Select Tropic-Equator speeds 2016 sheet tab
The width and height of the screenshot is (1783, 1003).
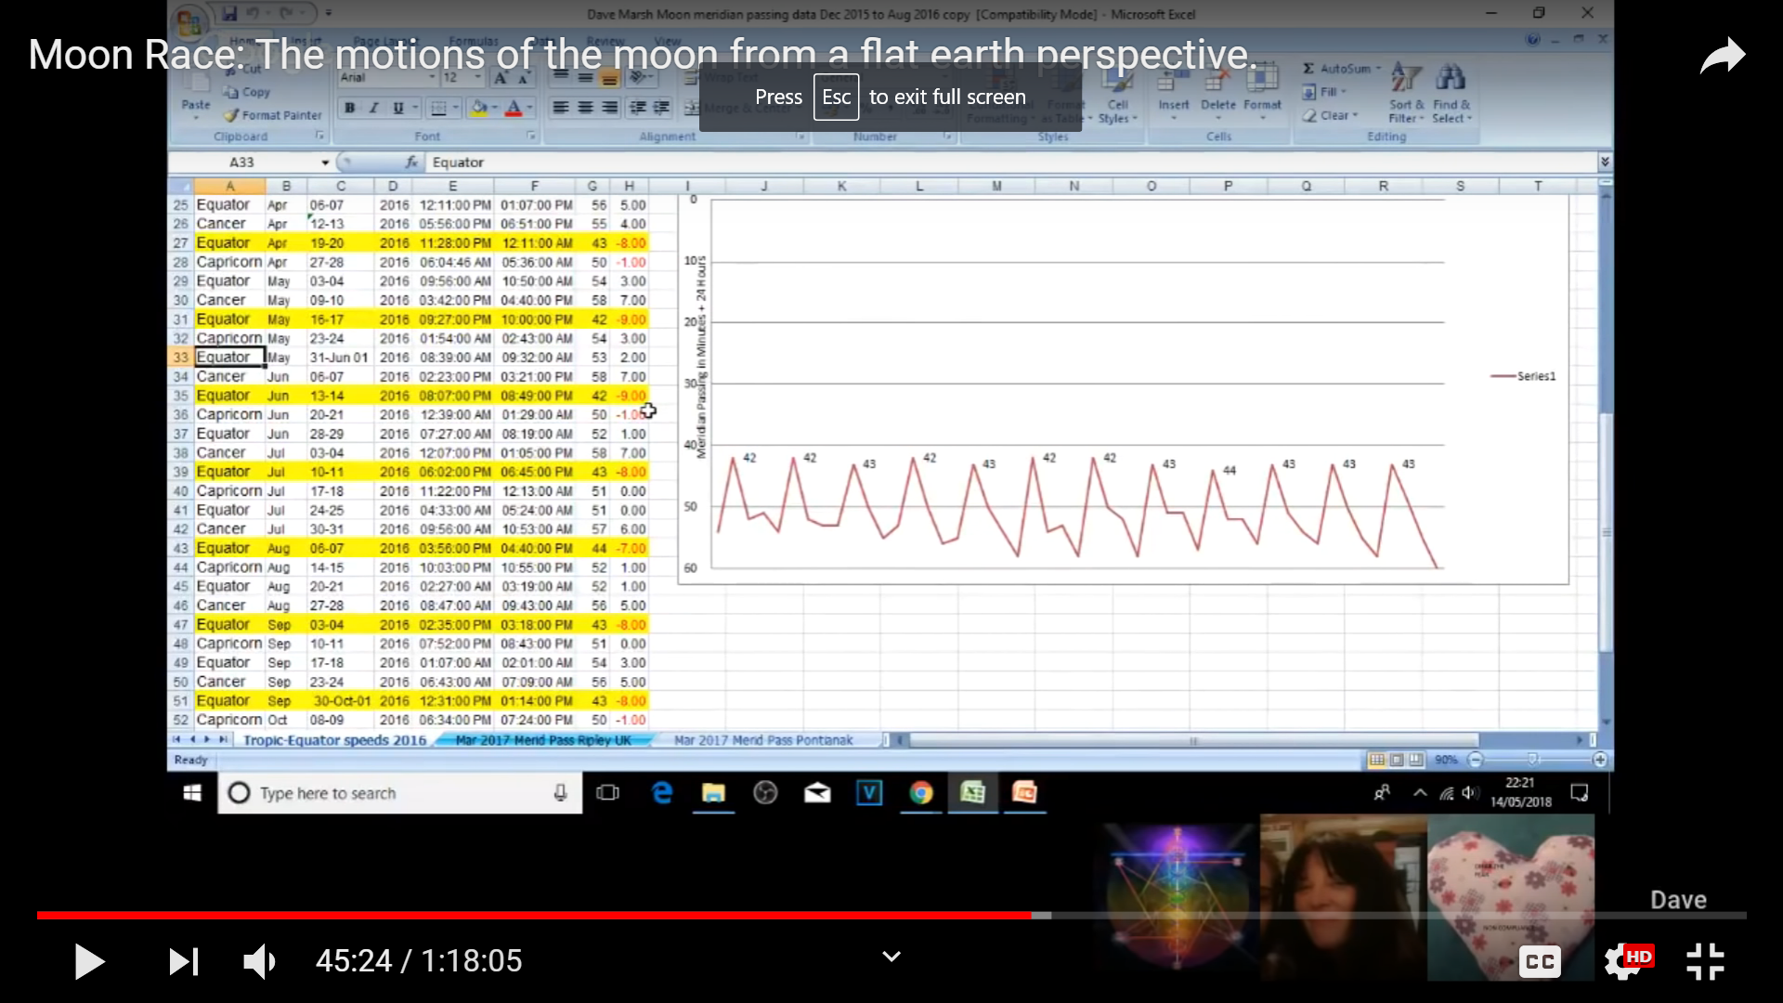pyautogui.click(x=334, y=740)
